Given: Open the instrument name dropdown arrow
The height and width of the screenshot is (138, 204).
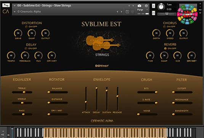Looking at the screenshot, I should click(14, 6).
